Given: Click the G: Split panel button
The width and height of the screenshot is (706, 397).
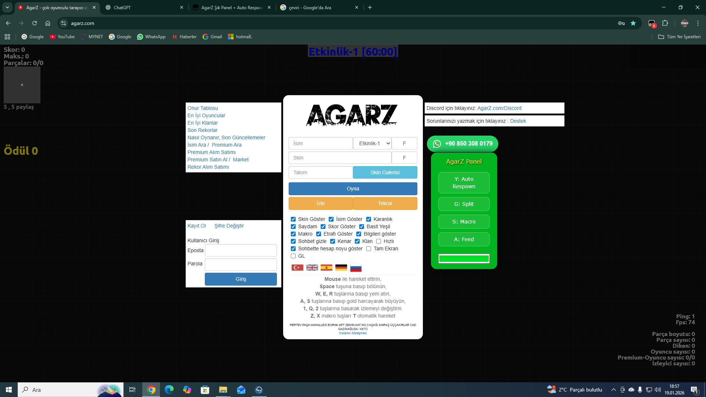Looking at the screenshot, I should pos(464,204).
